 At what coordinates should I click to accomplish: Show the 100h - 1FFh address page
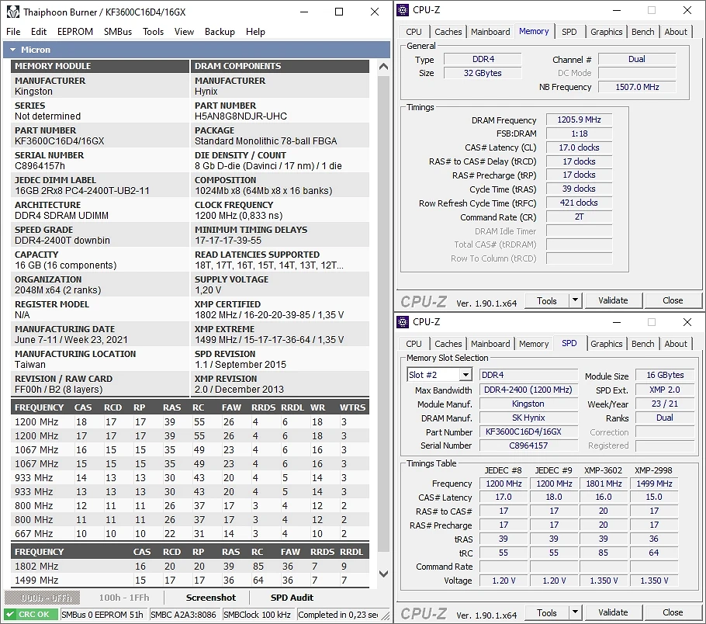(124, 598)
